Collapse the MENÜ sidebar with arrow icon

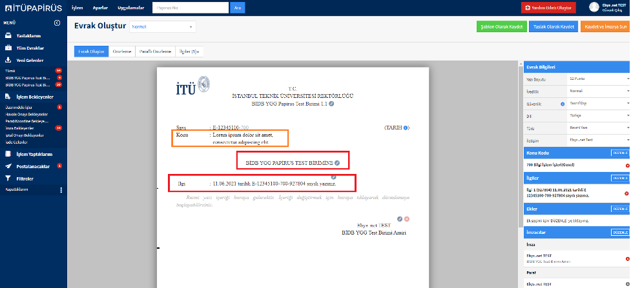[x=57, y=23]
